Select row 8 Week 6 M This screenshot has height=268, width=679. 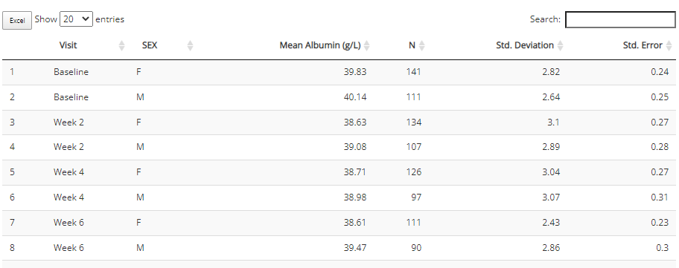pyautogui.click(x=339, y=248)
